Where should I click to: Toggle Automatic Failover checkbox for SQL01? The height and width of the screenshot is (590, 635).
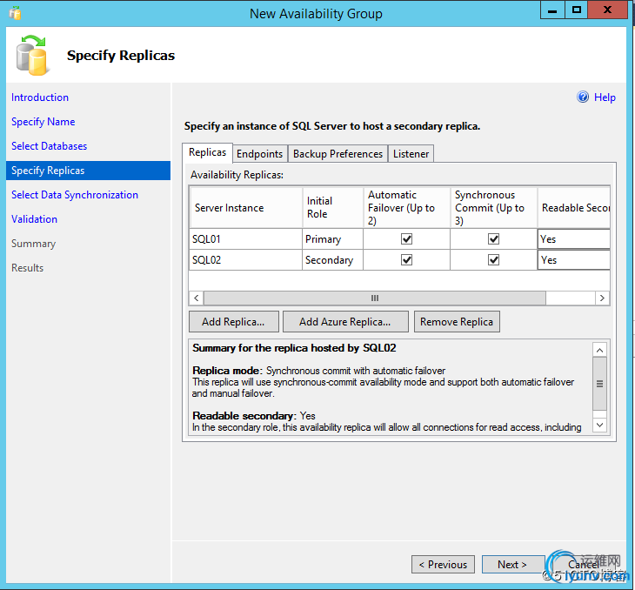(x=406, y=239)
